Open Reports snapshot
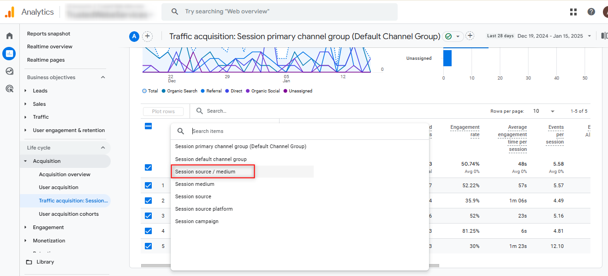This screenshot has width=608, height=276. click(x=49, y=34)
